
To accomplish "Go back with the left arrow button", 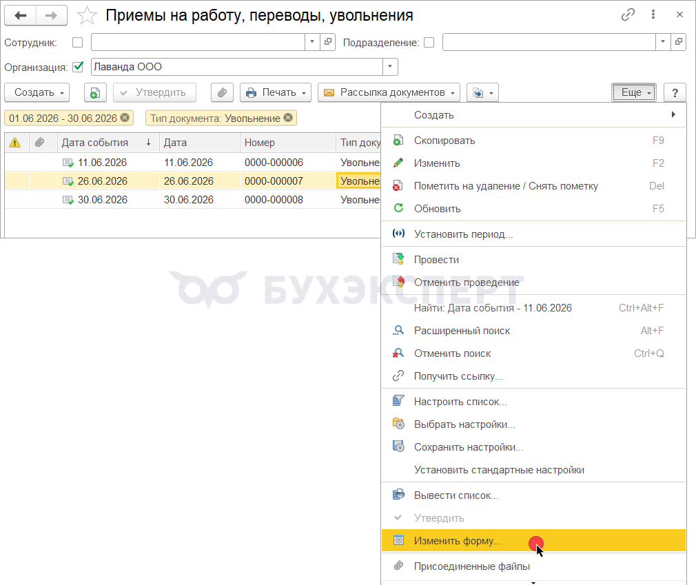I will coord(21,16).
